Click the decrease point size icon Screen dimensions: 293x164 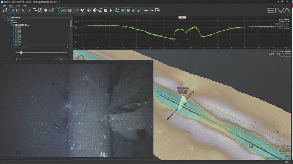pyautogui.click(x=139, y=11)
